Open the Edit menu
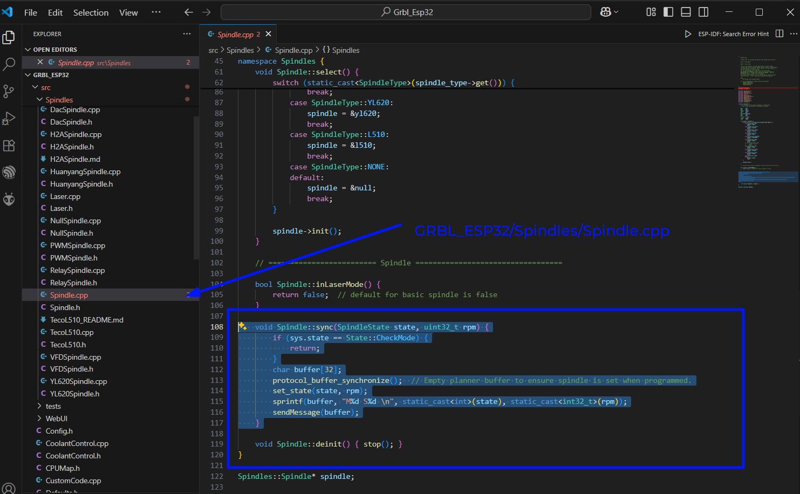Screen dimensions: 800x494 [x=55, y=12]
